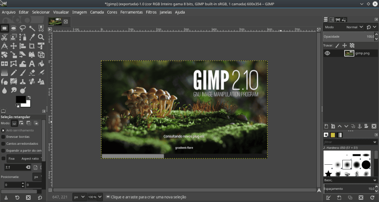Select the 3D Transform cube tool
Image resolution: width=379 pixels, height=202 pixels.
click(x=41, y=55)
